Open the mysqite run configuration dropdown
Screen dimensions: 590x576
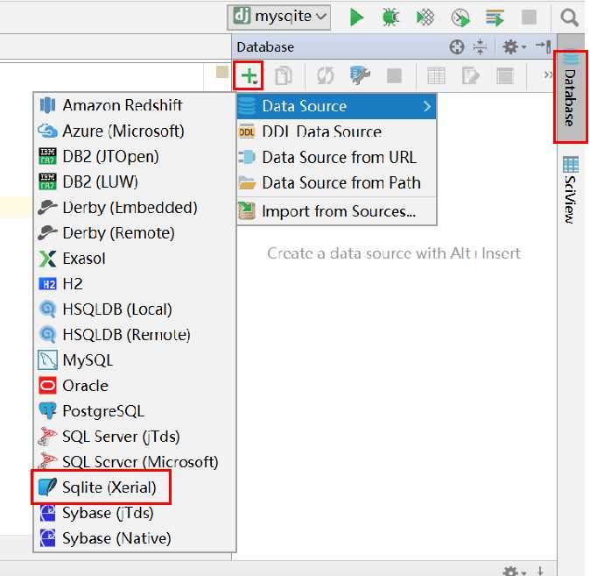(279, 17)
